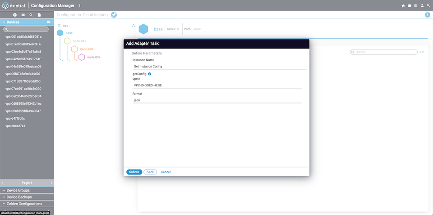Select node-841 in the configuration tree
The height and width of the screenshot is (215, 433).
(x=79, y=41)
